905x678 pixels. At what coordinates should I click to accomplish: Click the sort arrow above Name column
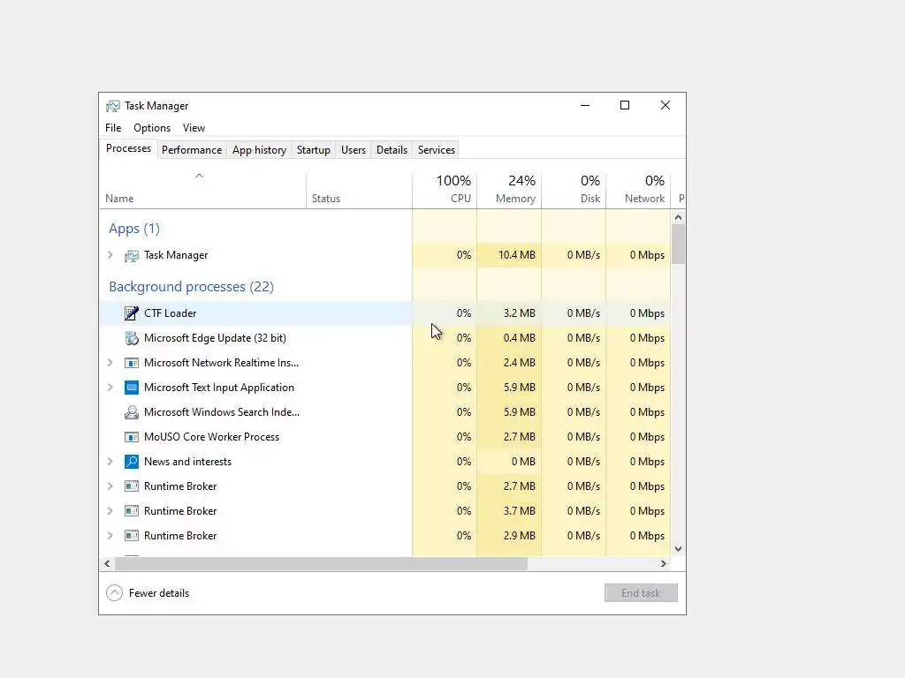[199, 176]
